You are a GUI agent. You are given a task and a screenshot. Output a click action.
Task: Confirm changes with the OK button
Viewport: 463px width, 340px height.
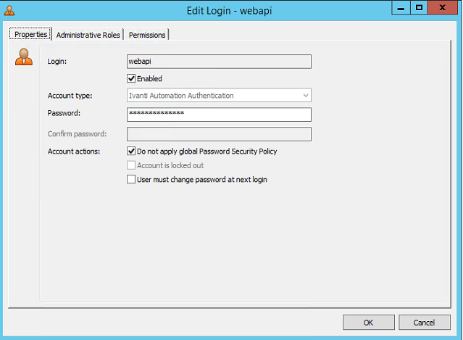click(x=369, y=323)
